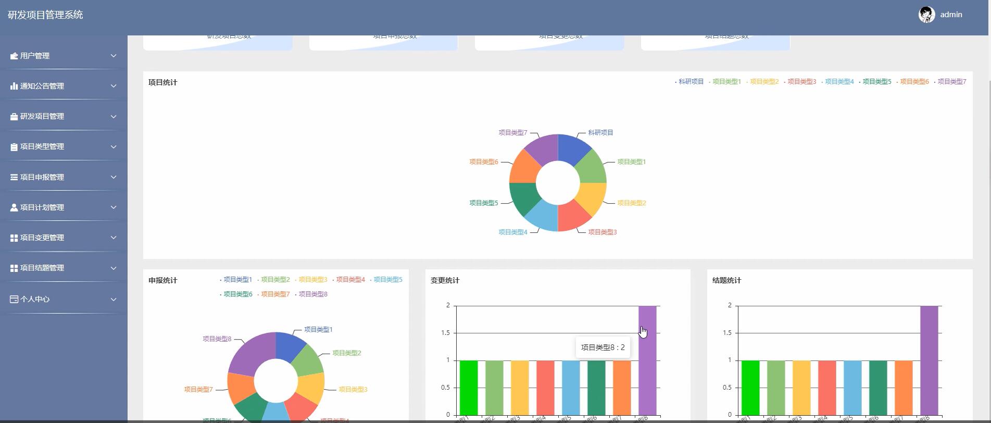Toggle 科研项目 legend in 项目统计
991x423 pixels.
pos(689,82)
